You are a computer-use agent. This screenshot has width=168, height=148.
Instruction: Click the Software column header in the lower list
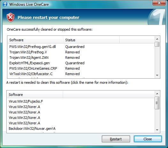click(35, 95)
